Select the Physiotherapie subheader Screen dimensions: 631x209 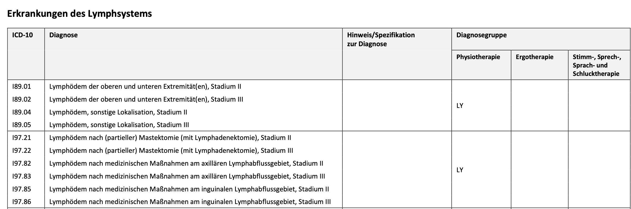tap(478, 57)
